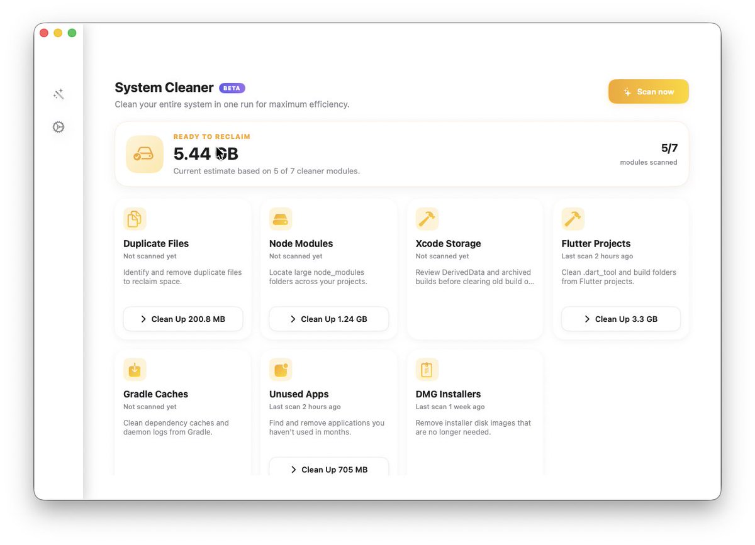This screenshot has height=545, width=755.
Task: Click the Xcode Storage hammer icon
Action: tap(427, 219)
